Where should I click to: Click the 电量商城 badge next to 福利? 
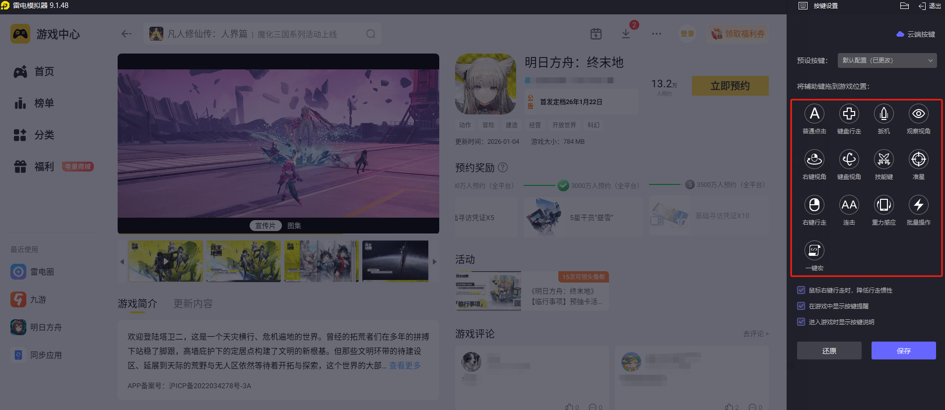click(x=78, y=167)
